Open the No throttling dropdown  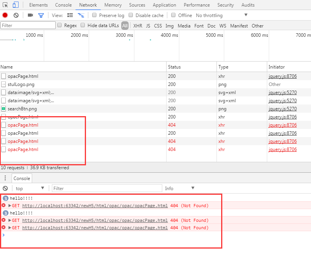pos(222,15)
